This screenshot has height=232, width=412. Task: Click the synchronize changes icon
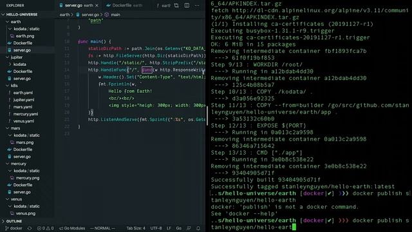click(30, 228)
